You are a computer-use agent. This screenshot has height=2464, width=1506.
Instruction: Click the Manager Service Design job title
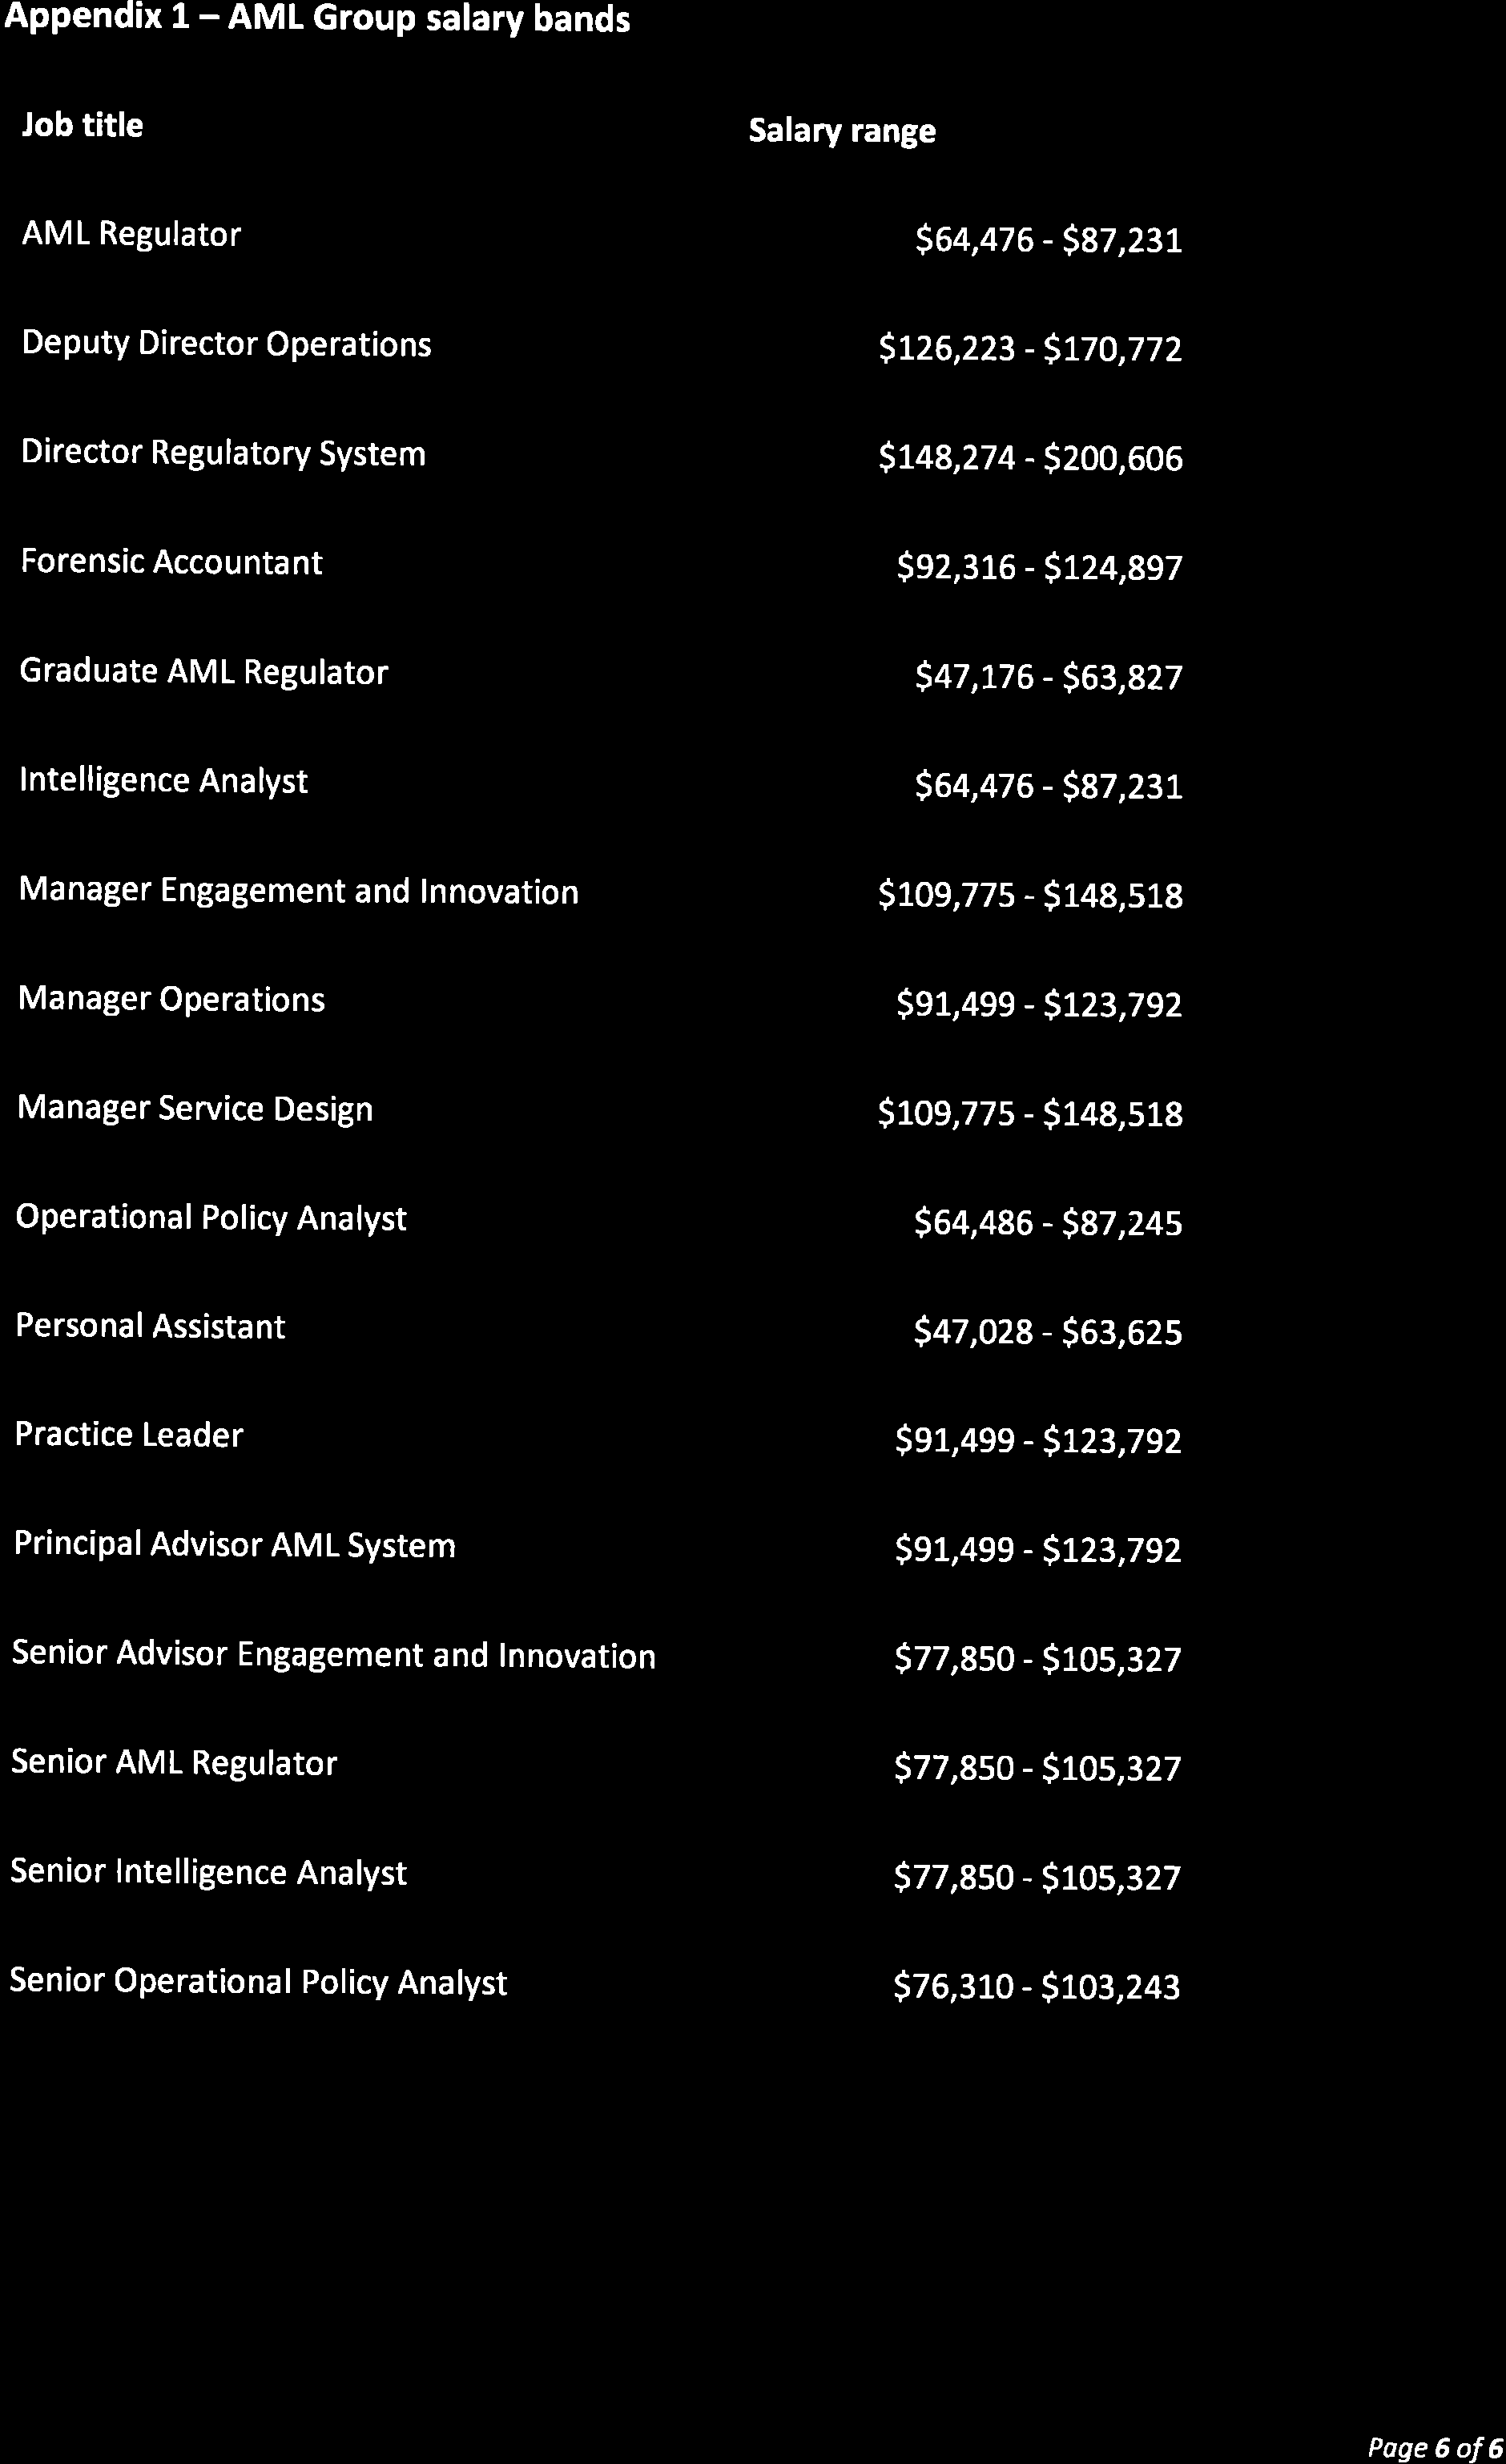pos(195,1108)
